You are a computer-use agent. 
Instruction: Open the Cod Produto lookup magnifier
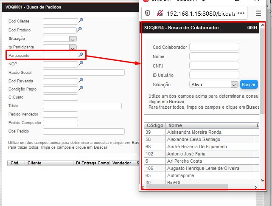pos(79,29)
